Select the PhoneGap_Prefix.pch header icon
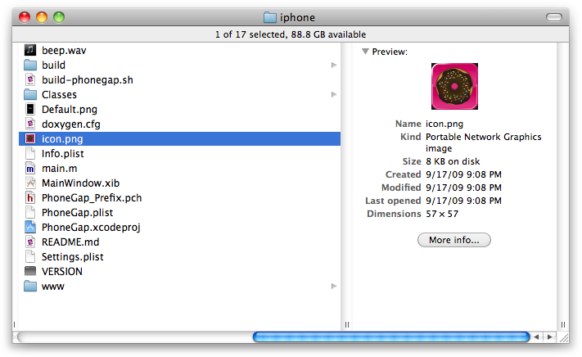This screenshot has height=357, width=582. pos(30,197)
